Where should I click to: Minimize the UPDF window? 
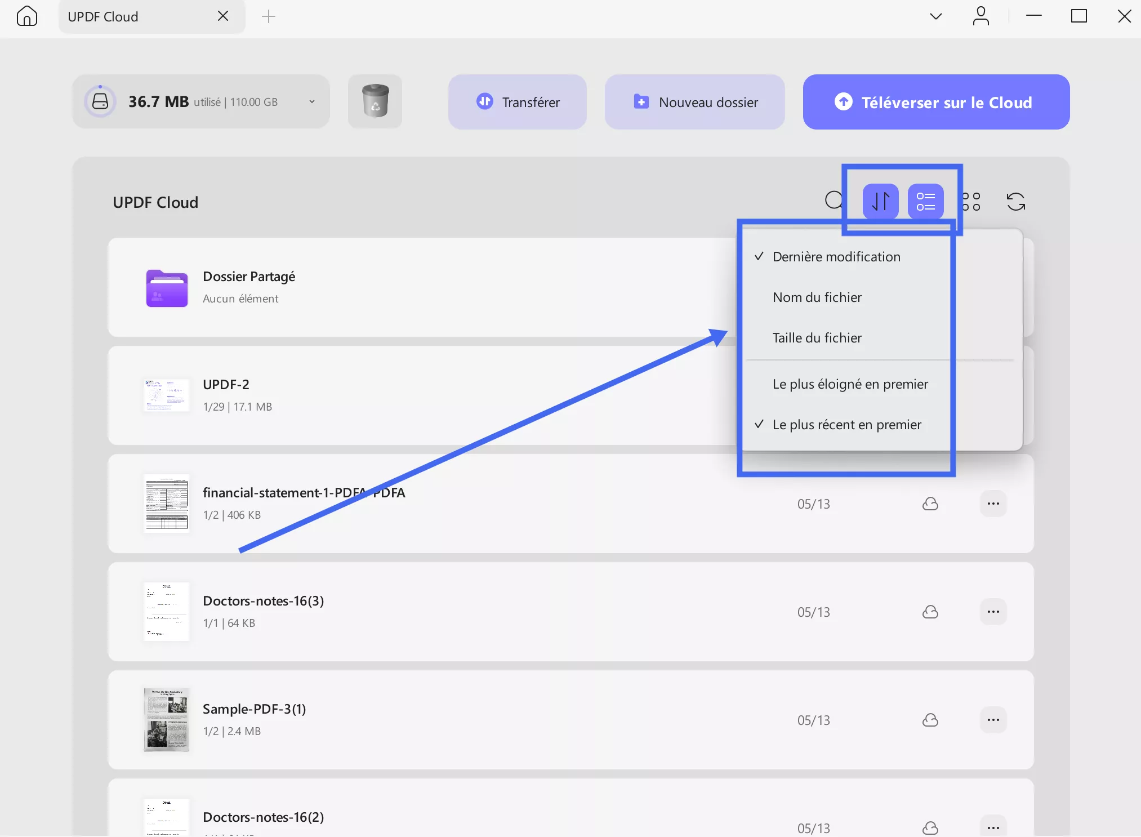[x=1033, y=16]
